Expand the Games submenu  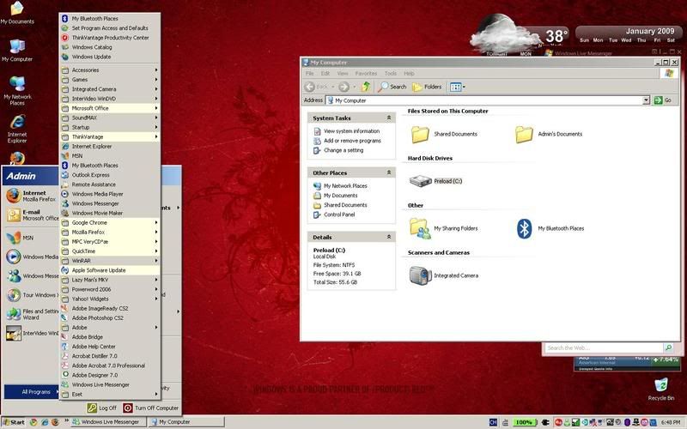(x=110, y=80)
